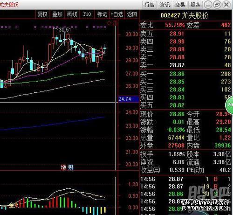
Task: Click the 委比 value 55.79%
Action: coord(175,25)
